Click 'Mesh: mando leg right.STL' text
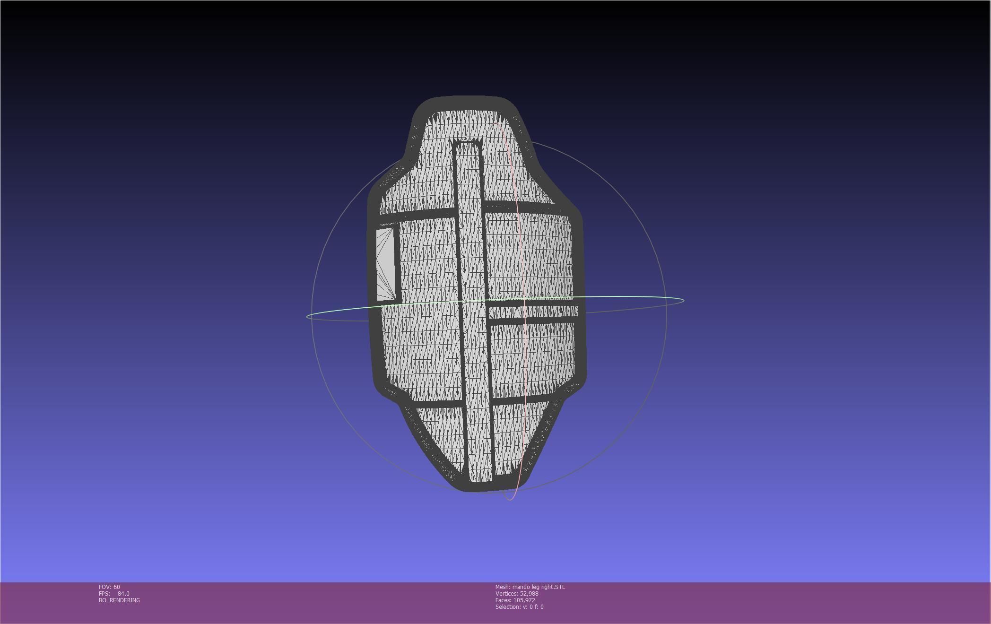Image resolution: width=991 pixels, height=624 pixels. pos(530,587)
